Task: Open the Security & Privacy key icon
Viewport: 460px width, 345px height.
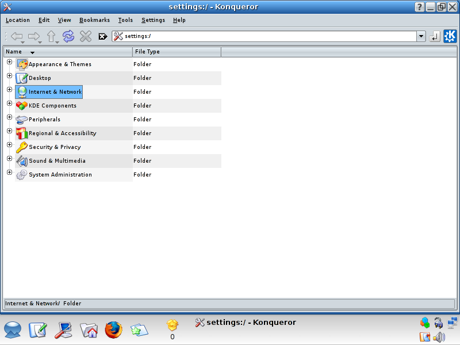Action: [22, 147]
